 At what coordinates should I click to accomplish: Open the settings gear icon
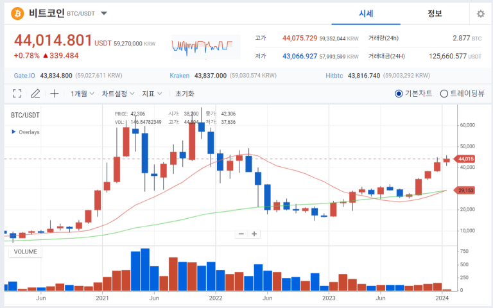[x=481, y=14]
